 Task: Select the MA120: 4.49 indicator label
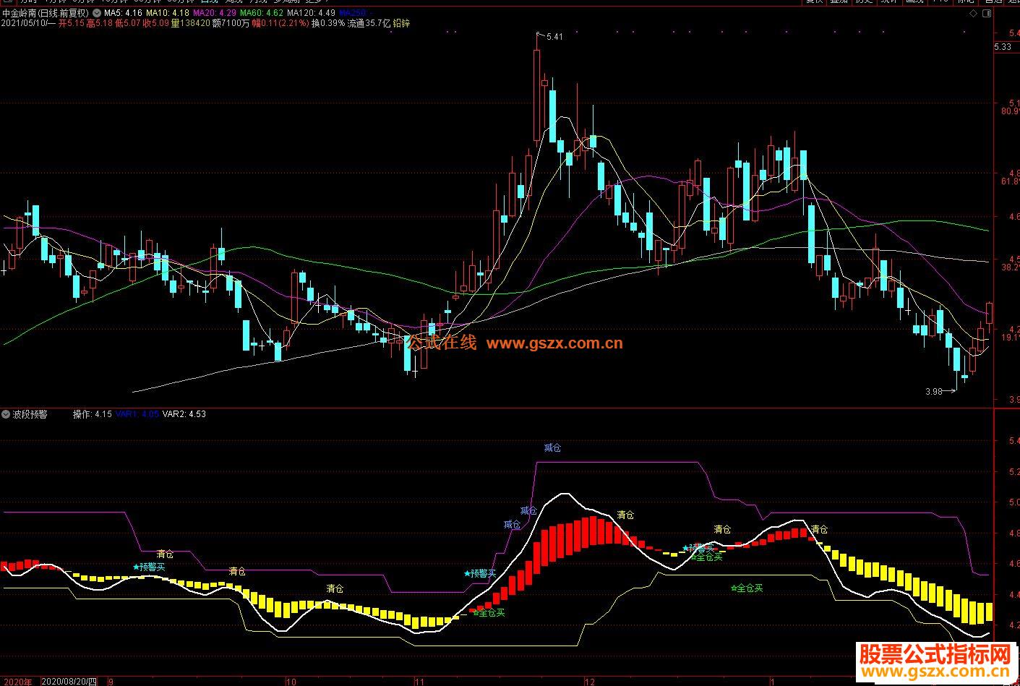pyautogui.click(x=311, y=13)
